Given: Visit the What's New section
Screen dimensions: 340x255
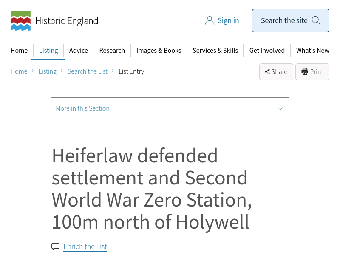Looking at the screenshot, I should point(313,51).
